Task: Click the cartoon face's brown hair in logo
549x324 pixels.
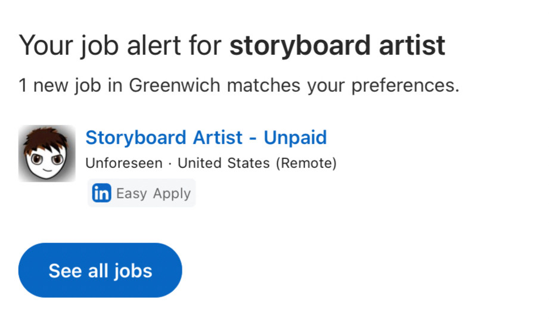Action: [45, 137]
